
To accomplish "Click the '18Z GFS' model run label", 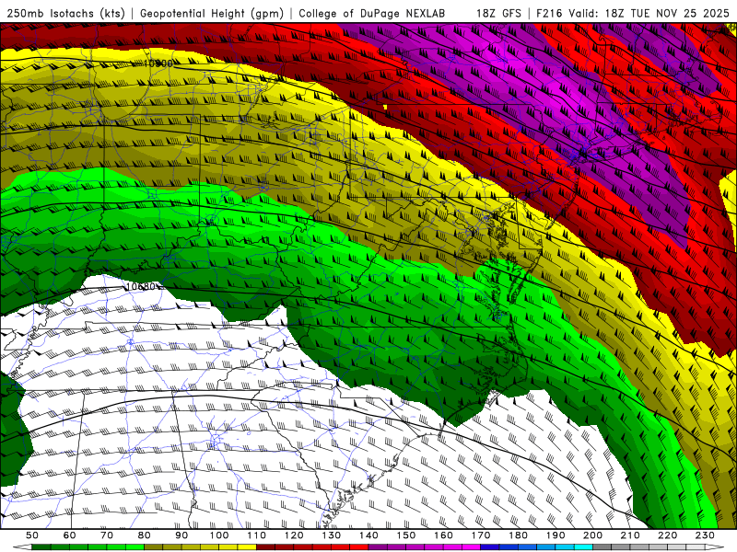I will pyautogui.click(x=498, y=14).
